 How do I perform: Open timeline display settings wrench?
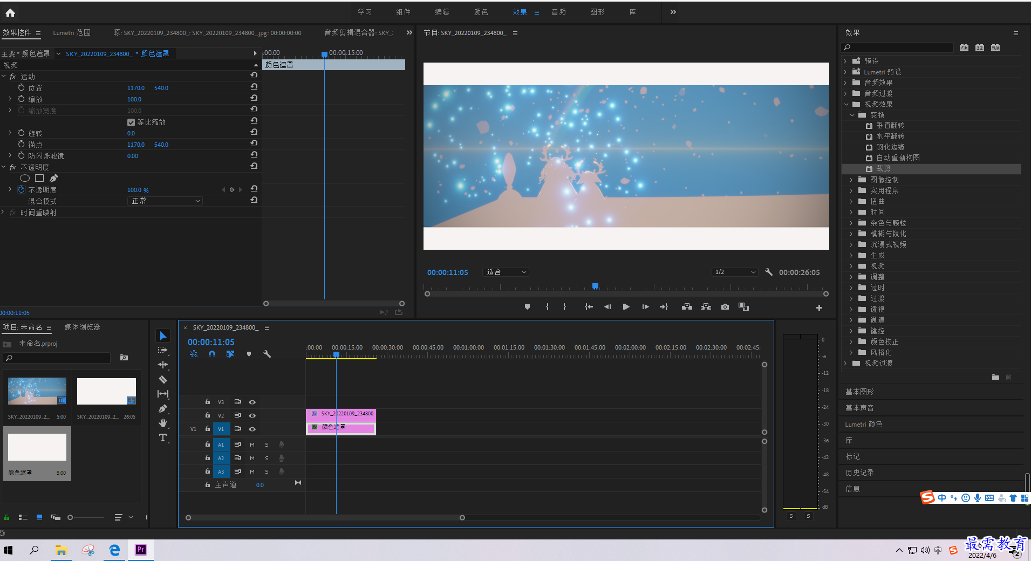click(x=267, y=354)
